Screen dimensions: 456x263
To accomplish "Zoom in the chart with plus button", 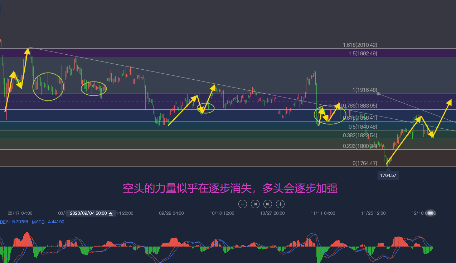I will point(280,204).
